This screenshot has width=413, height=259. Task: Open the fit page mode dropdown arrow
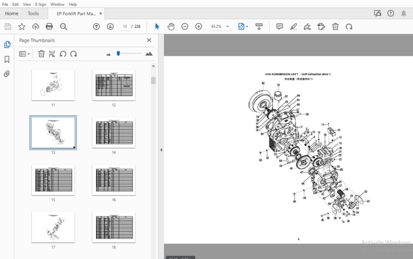pos(246,27)
